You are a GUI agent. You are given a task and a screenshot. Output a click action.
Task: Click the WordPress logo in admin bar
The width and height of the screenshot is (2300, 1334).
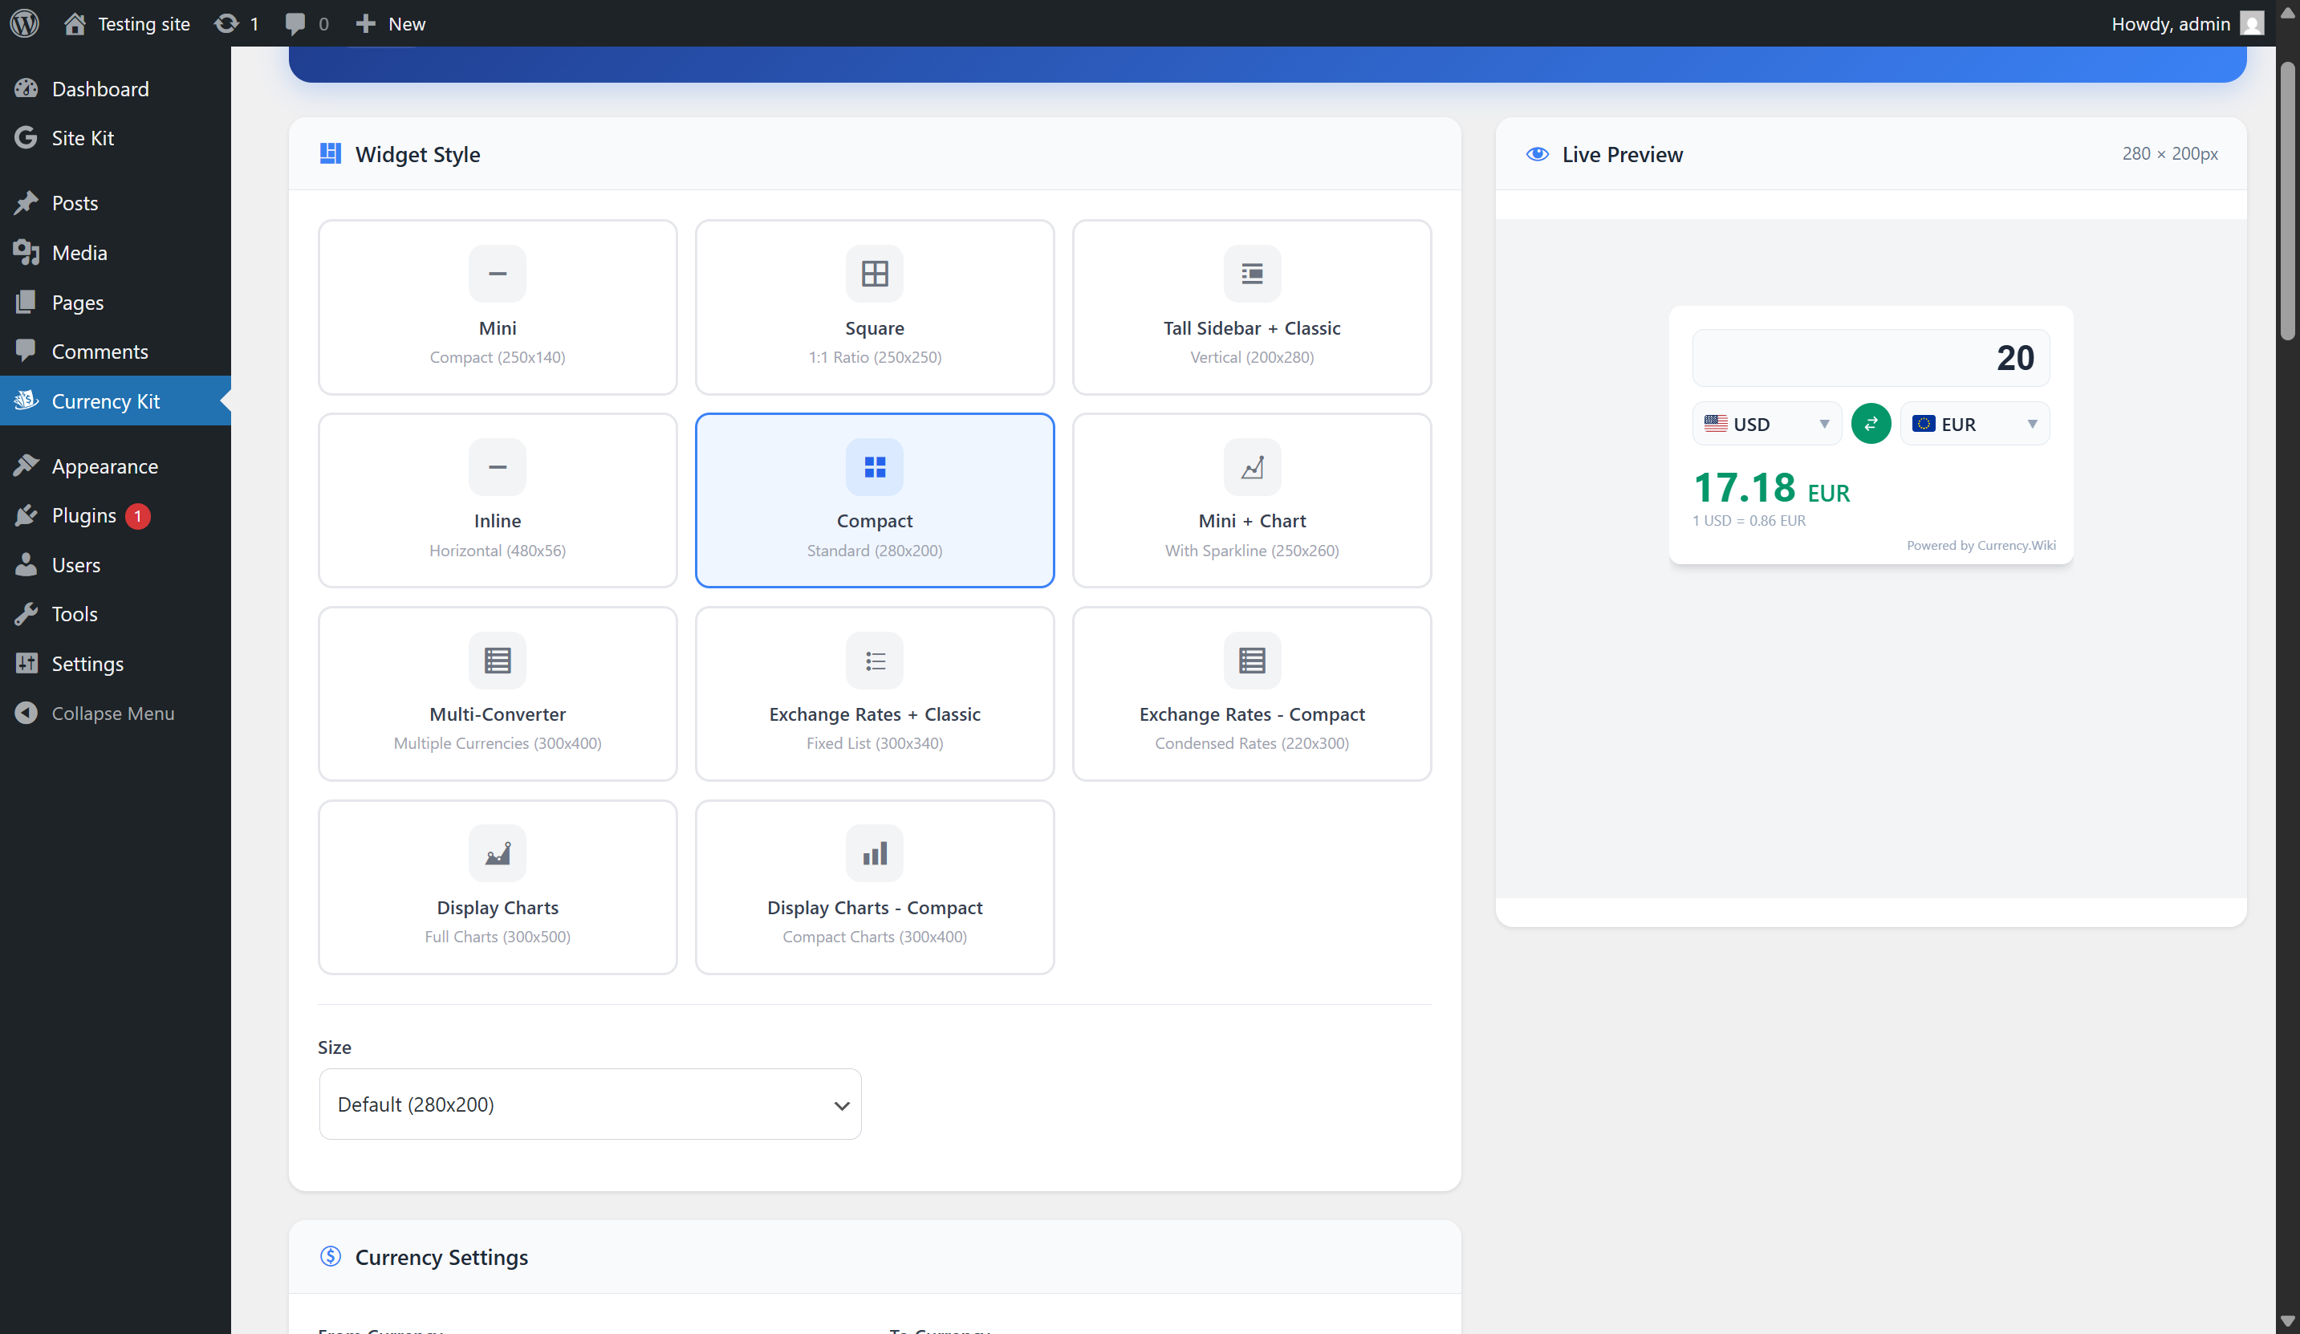pos(25,24)
